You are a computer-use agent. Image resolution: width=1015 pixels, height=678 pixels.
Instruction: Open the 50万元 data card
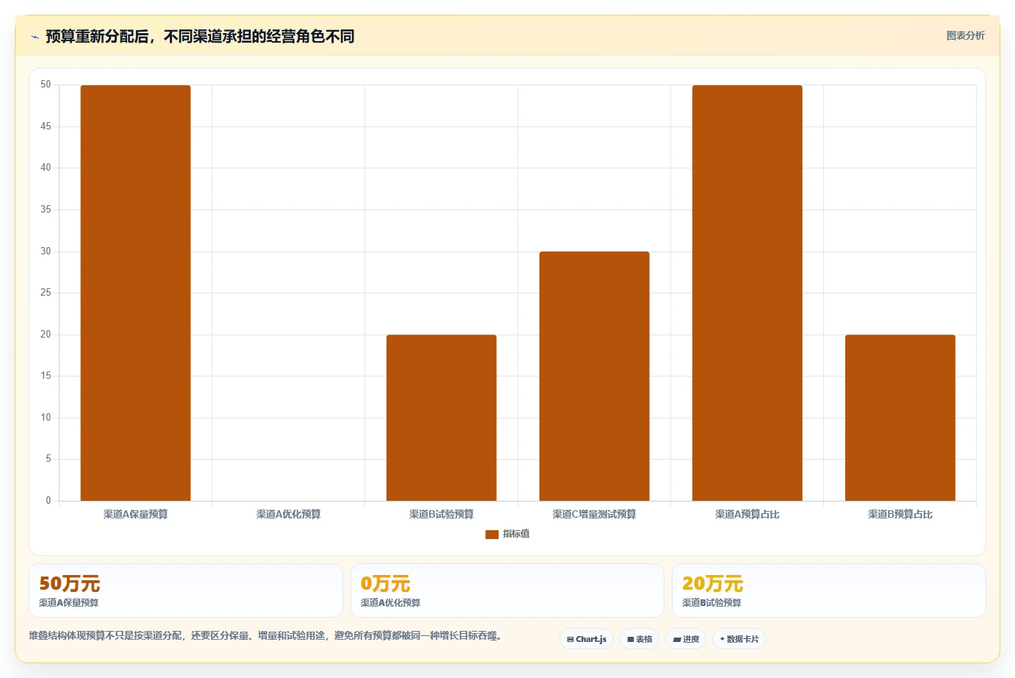[186, 590]
